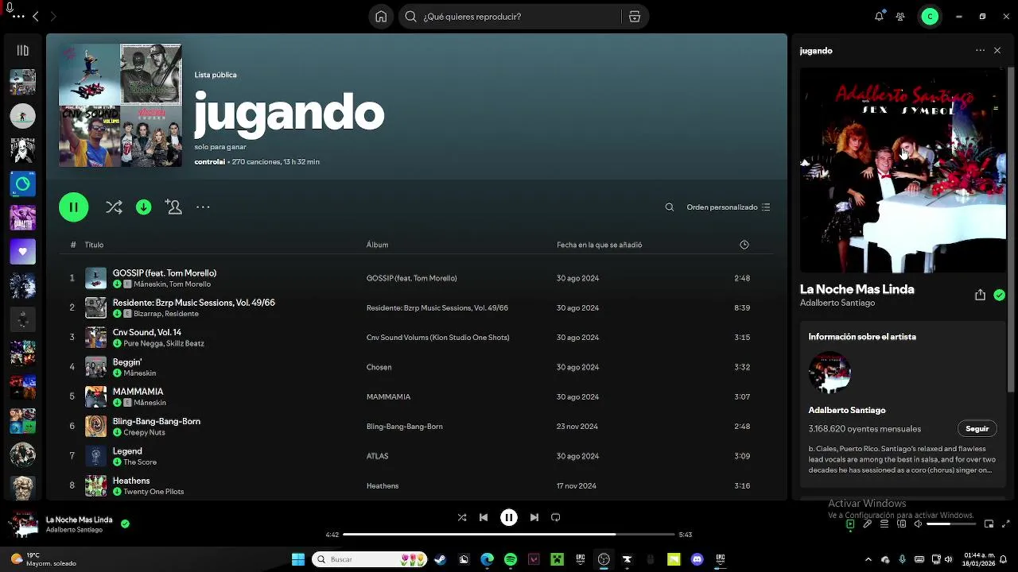Image resolution: width=1018 pixels, height=572 pixels.
Task: Go to the previous track
Action: point(484,517)
